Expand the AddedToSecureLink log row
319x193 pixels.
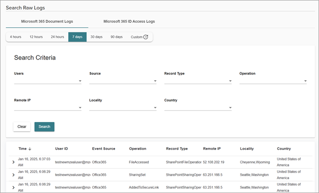coord(13,187)
